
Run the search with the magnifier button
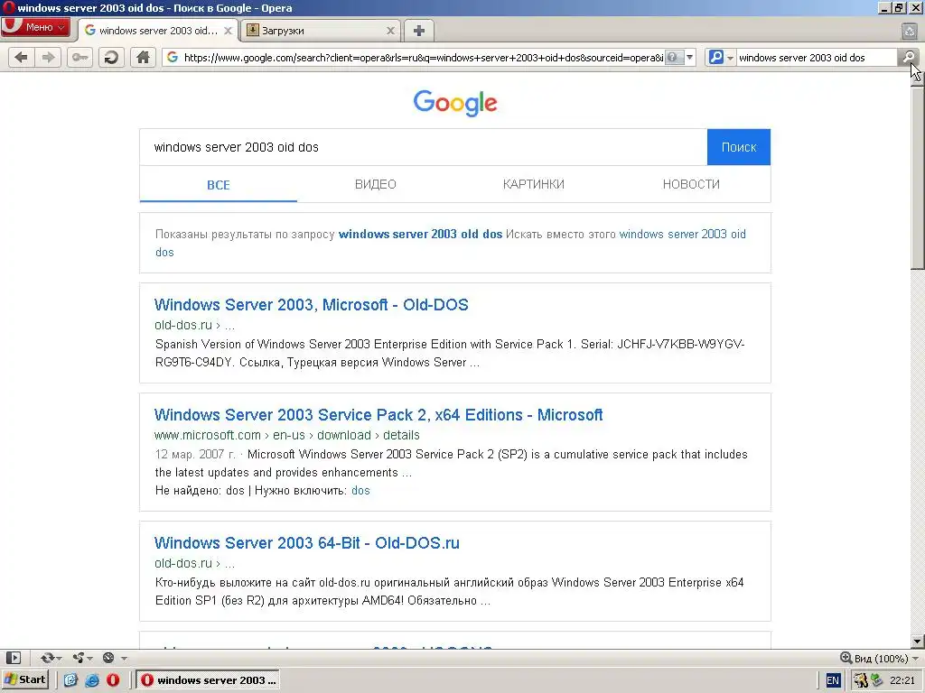coord(909,57)
